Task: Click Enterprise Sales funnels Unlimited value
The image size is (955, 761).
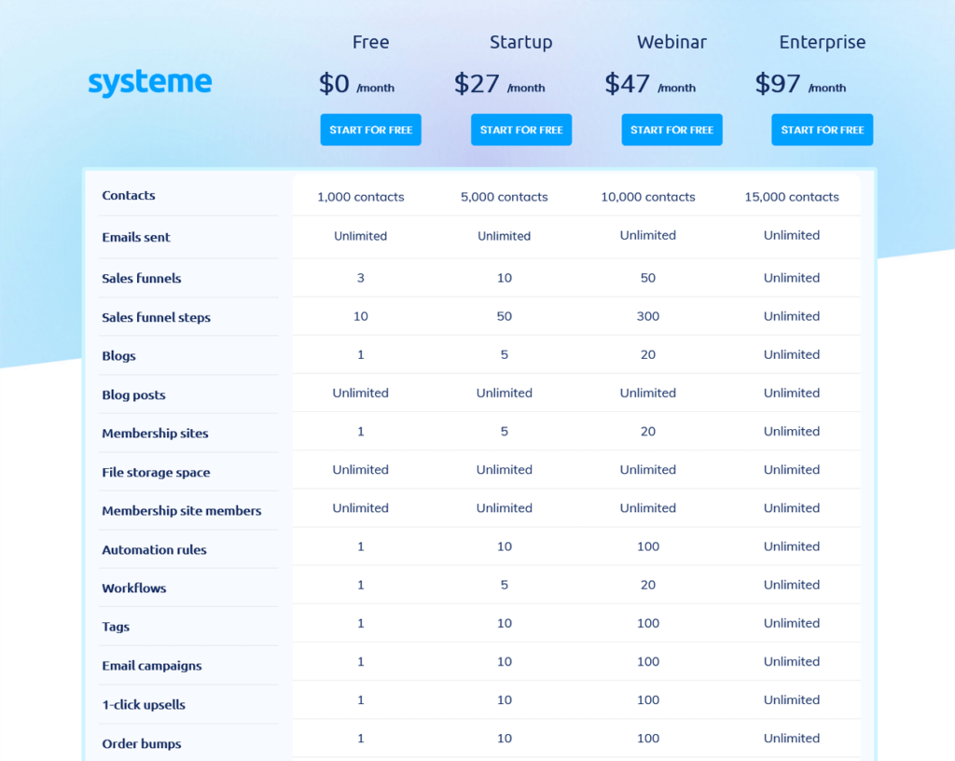Action: pyautogui.click(x=792, y=278)
